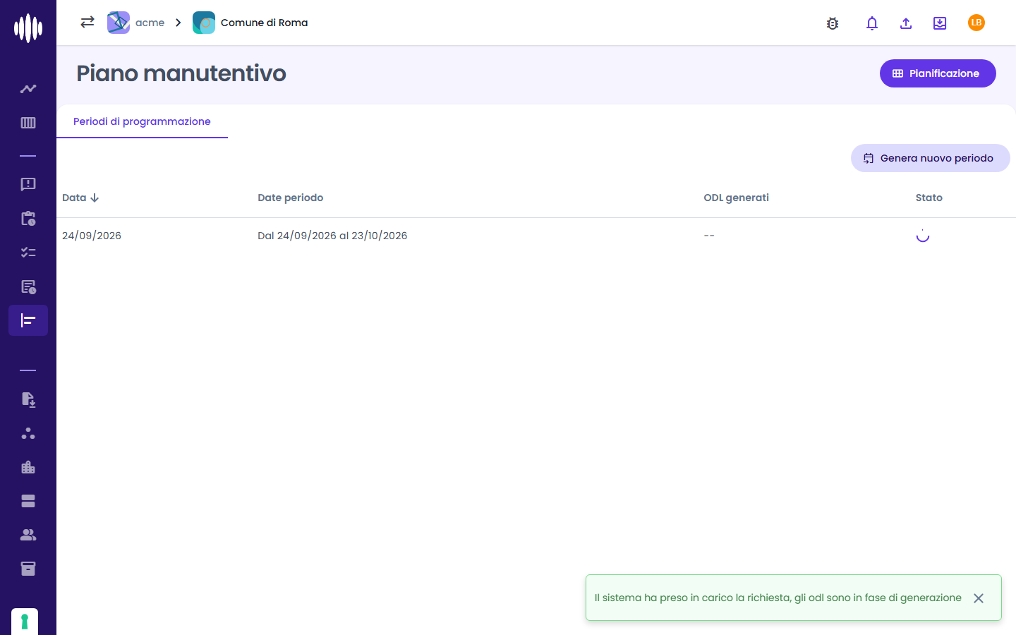Click the ODL generati column header

(737, 198)
